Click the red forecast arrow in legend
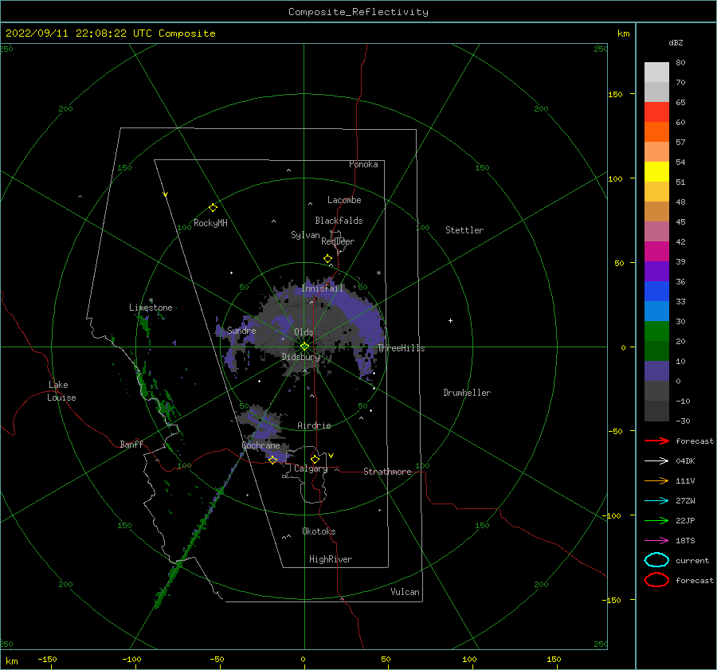 [656, 441]
